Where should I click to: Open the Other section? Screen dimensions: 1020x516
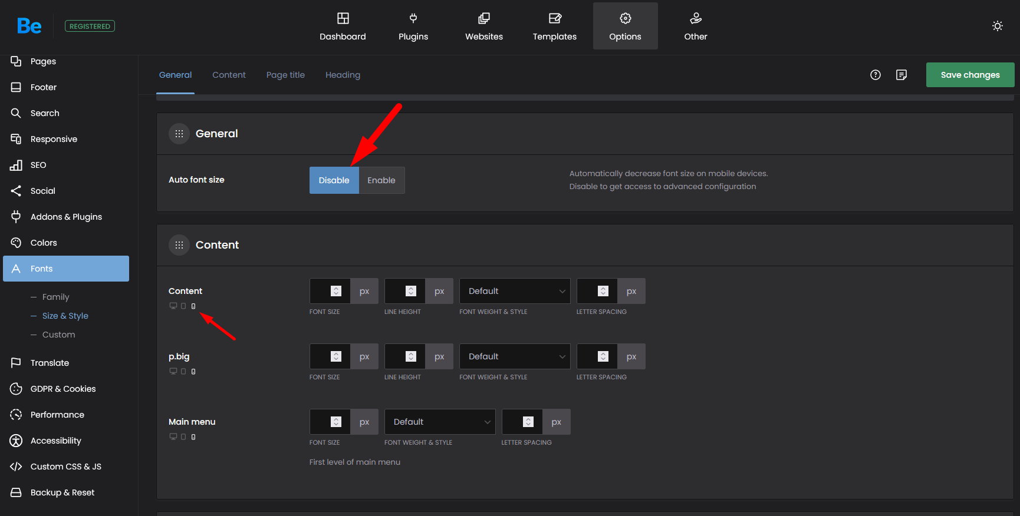(x=696, y=27)
